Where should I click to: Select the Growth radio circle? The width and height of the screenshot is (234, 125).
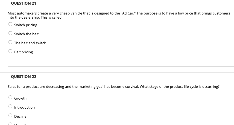pyautogui.click(x=10, y=97)
